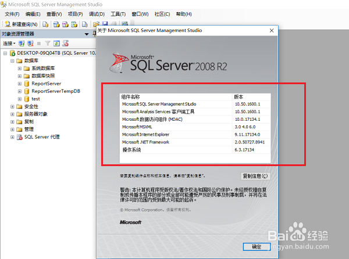This screenshot has width=349, height=259.
Task: Select the 管理 tree item
Action: point(29,129)
